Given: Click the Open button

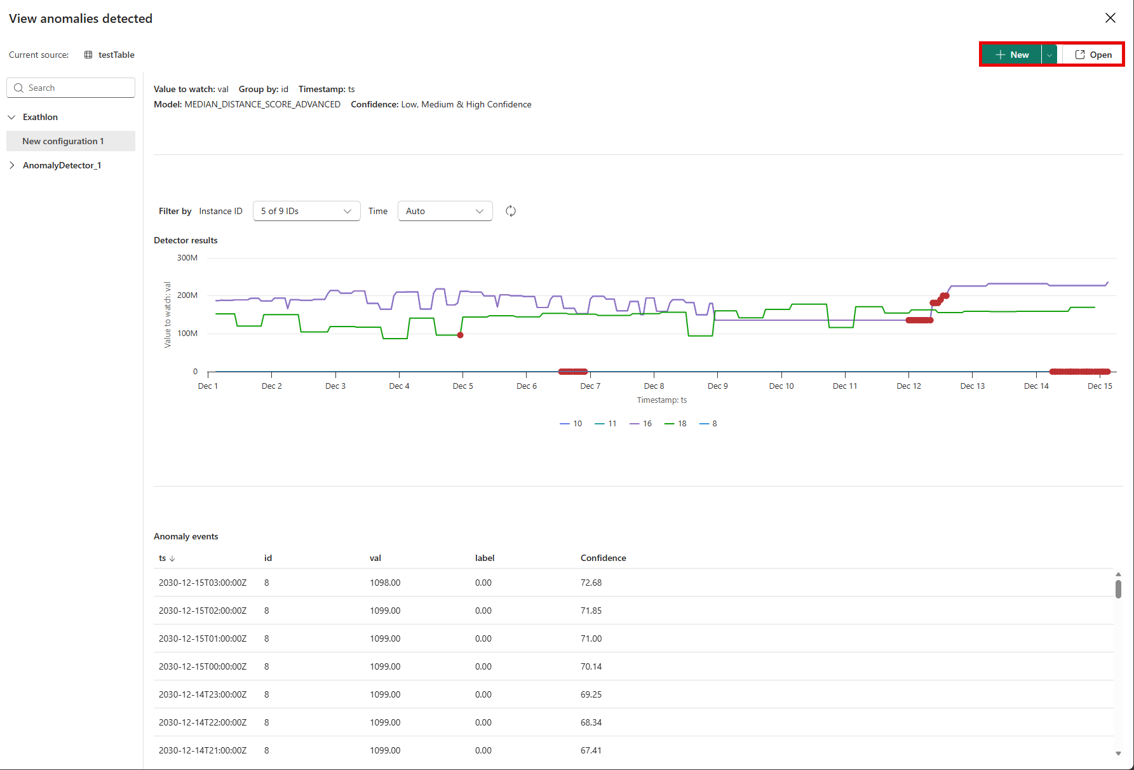Looking at the screenshot, I should pos(1093,55).
